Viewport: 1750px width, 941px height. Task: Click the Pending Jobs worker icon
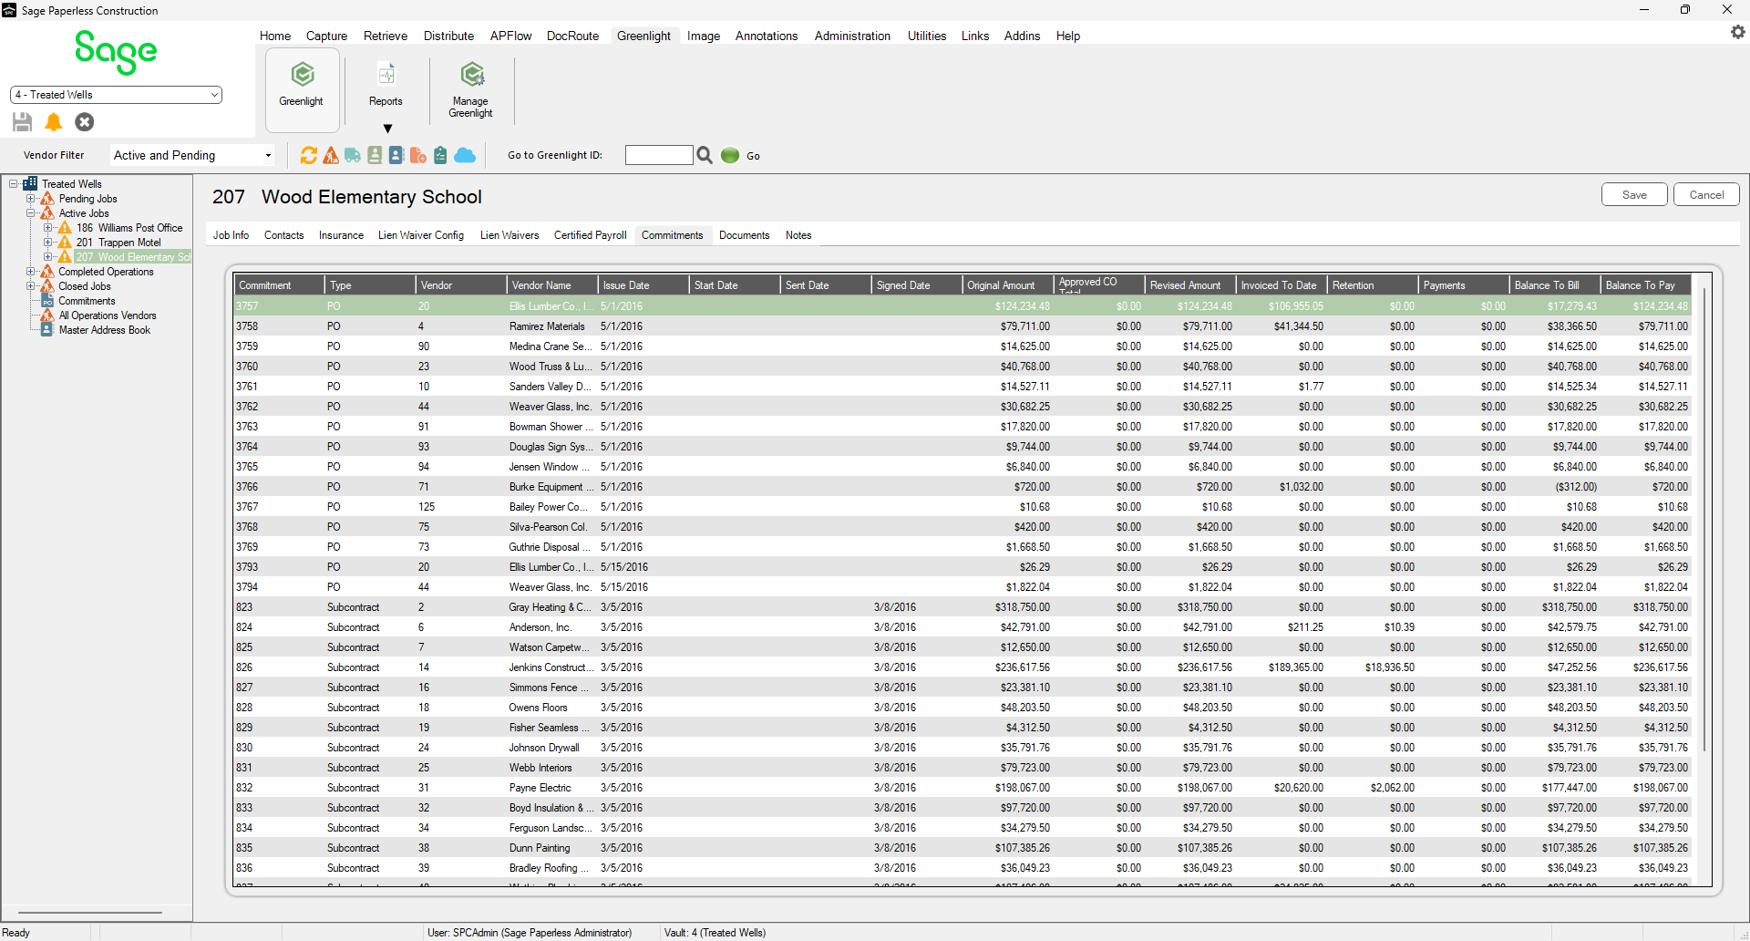pos(47,199)
